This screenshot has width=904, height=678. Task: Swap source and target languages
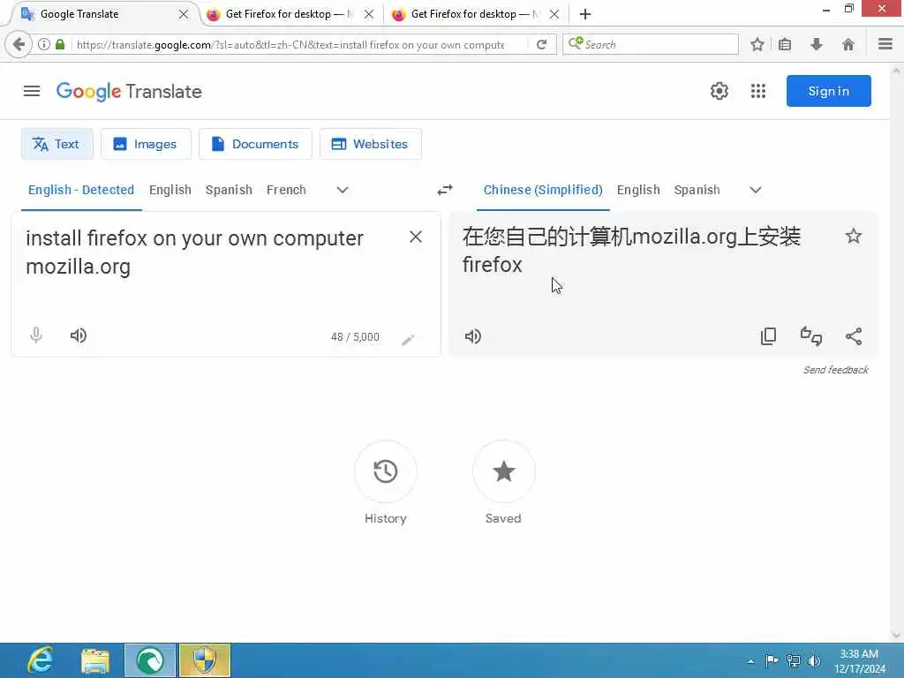[x=445, y=190]
